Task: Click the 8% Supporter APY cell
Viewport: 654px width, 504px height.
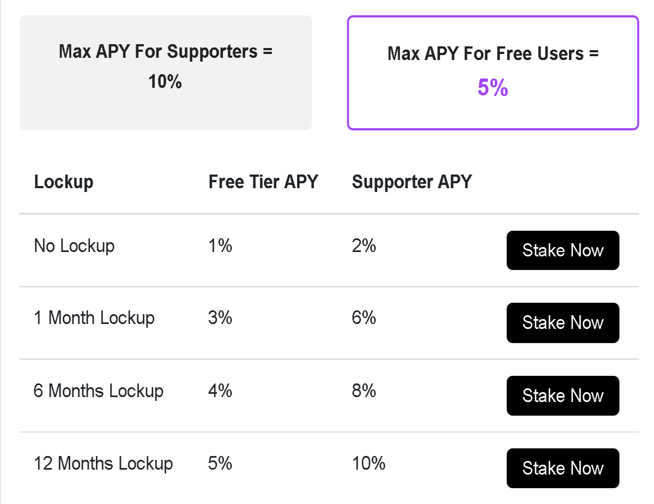Action: click(x=364, y=391)
